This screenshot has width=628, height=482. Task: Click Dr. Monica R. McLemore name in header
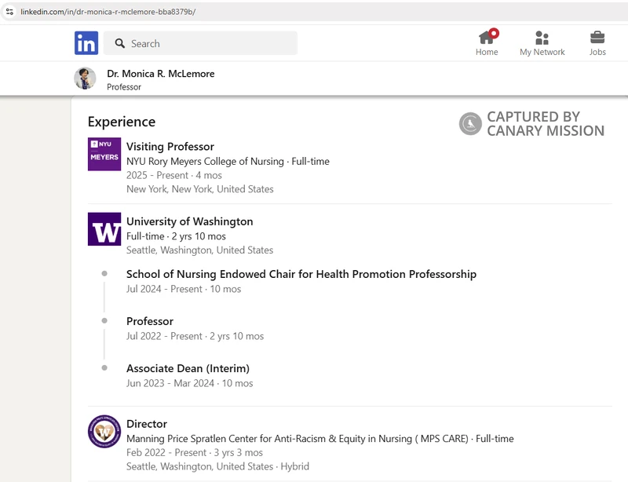(x=161, y=74)
